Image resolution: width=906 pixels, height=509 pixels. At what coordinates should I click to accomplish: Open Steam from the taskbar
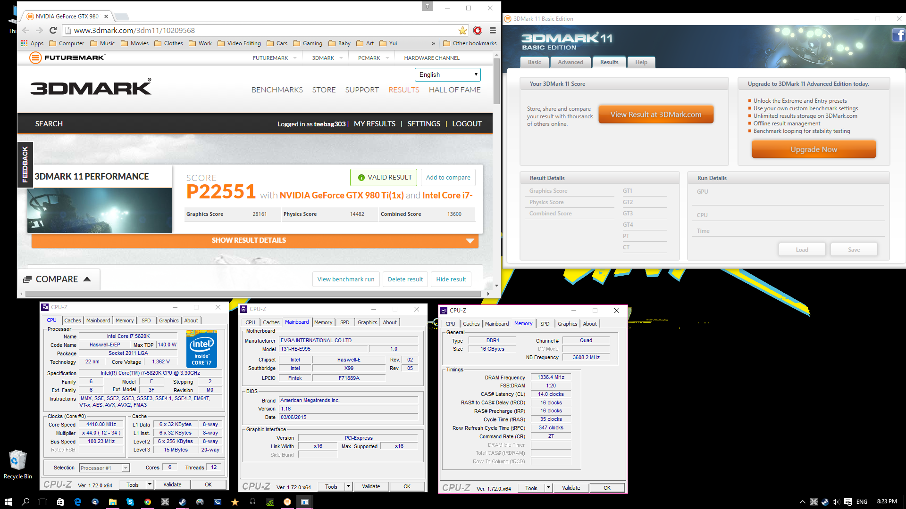182,502
